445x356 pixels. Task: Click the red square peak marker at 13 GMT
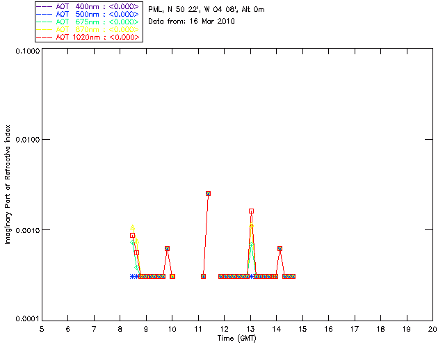(x=252, y=211)
